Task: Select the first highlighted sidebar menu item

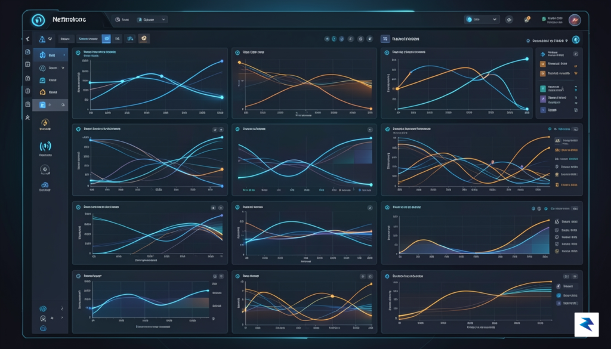Action: pos(50,55)
